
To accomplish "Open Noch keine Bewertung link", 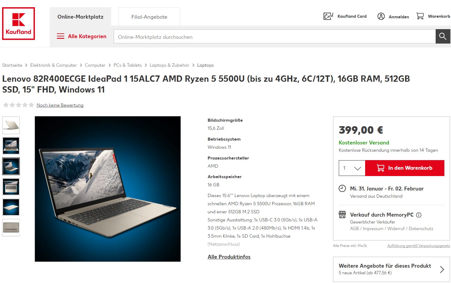I will click(x=60, y=105).
